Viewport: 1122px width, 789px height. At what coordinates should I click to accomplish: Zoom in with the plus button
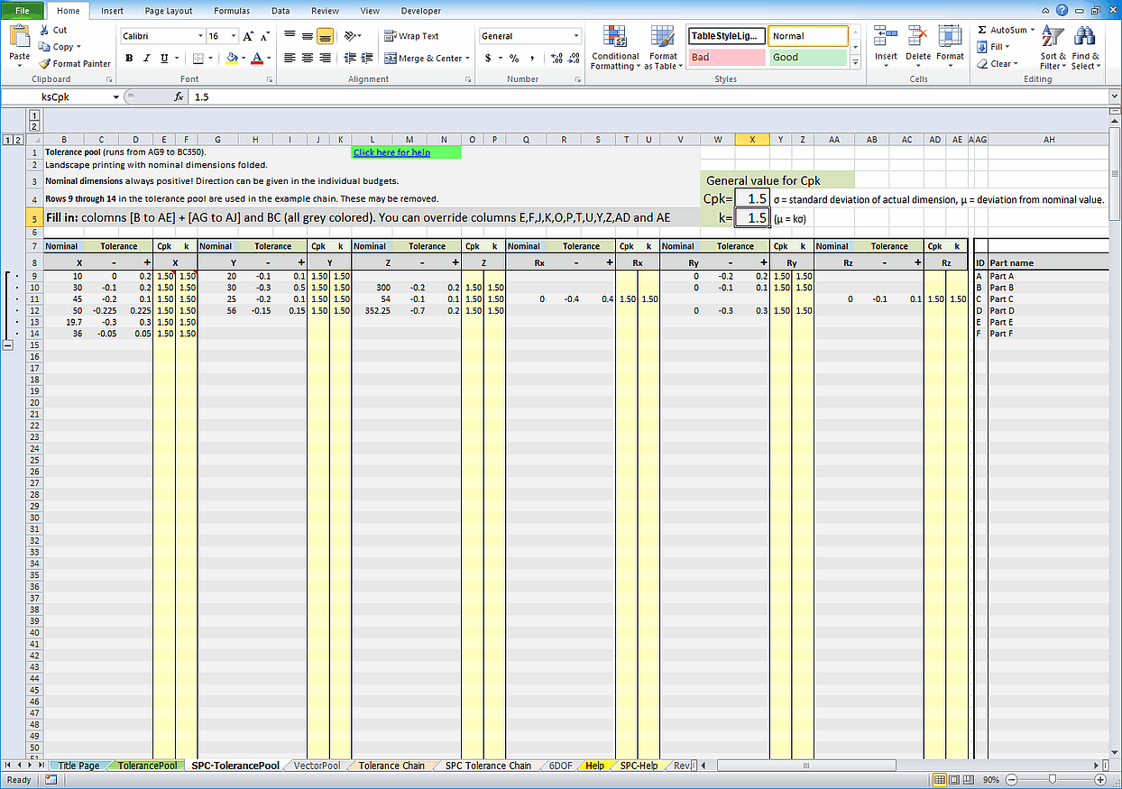click(1099, 779)
